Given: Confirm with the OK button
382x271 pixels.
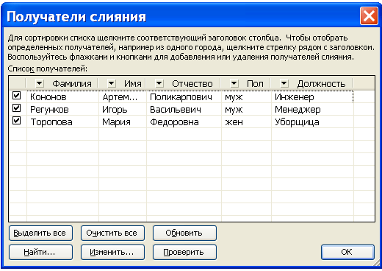Looking at the screenshot, I should tap(347, 252).
